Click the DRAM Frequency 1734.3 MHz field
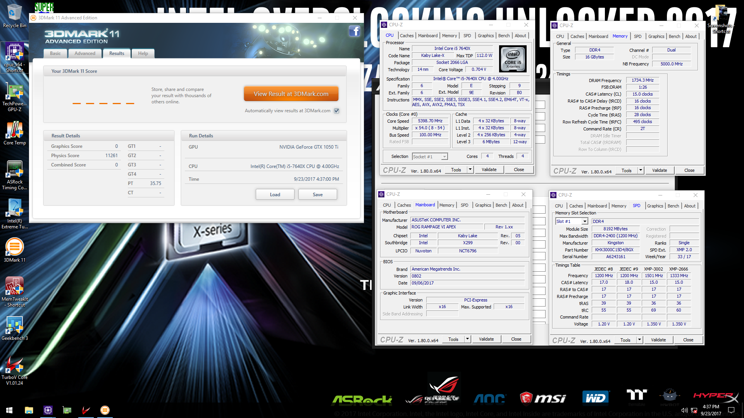The width and height of the screenshot is (744, 418). pos(642,81)
